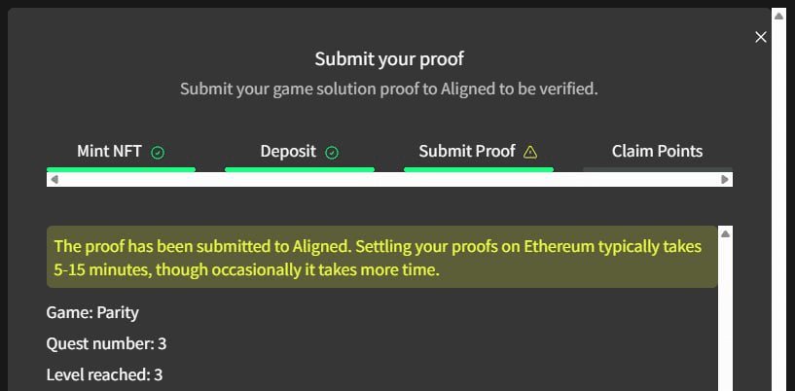Click the Submit Proof warning triangle icon

(x=530, y=152)
